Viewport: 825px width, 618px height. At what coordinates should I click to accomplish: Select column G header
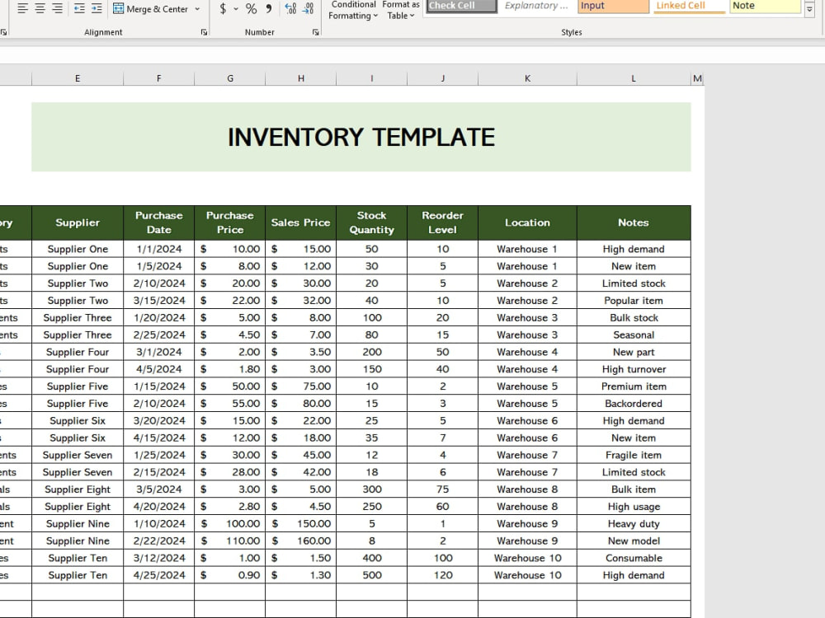[x=230, y=78]
